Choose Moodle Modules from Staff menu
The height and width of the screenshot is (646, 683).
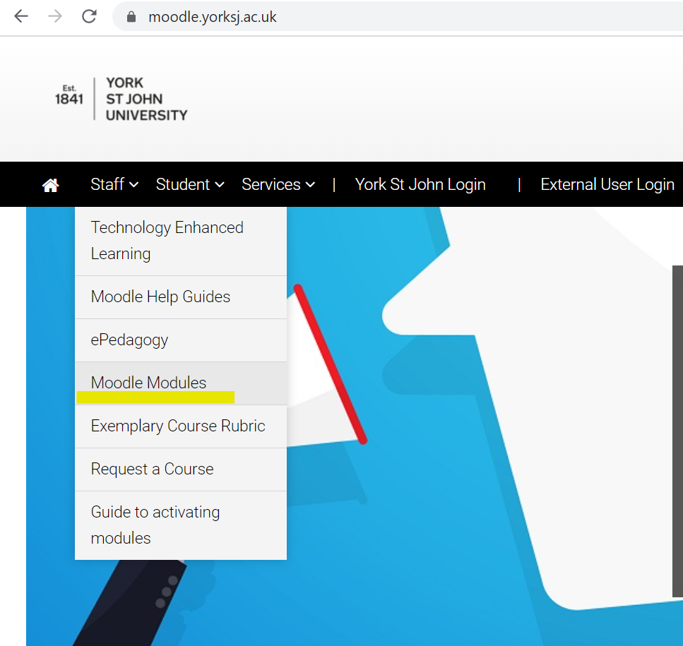coord(181,383)
